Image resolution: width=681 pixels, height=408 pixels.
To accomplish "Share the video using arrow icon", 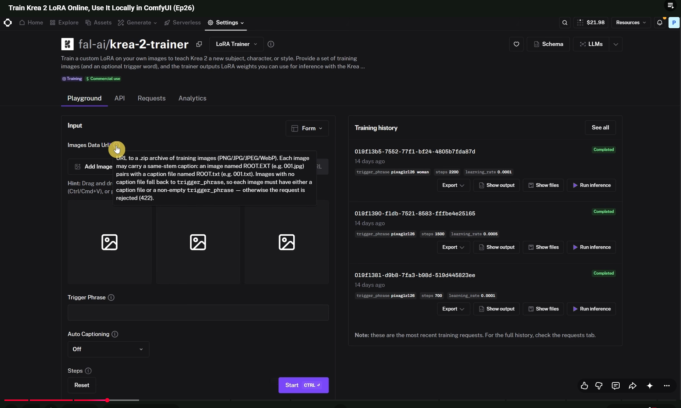I will (633, 386).
